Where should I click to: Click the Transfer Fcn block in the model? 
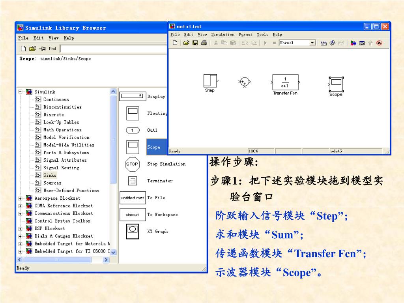[x=285, y=82]
